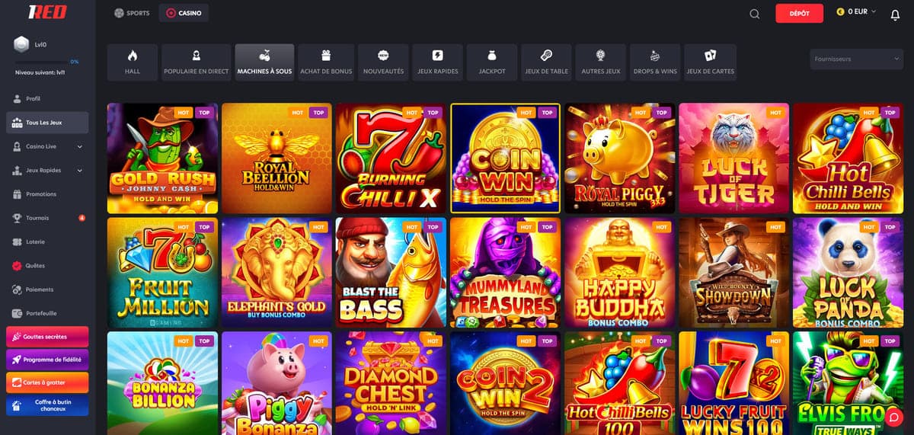The width and height of the screenshot is (914, 435).
Task: Open Cartes à gratter button
Action: (x=47, y=382)
